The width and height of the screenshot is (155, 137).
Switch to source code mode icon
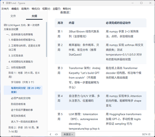56,134
